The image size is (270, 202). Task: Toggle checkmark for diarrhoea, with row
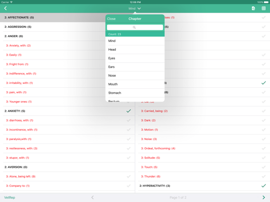click(129, 121)
